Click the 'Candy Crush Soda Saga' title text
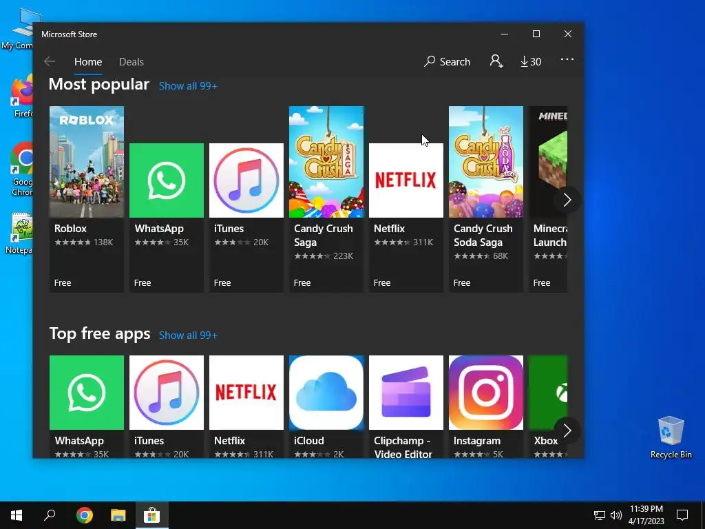Image resolution: width=705 pixels, height=529 pixels. point(483,236)
